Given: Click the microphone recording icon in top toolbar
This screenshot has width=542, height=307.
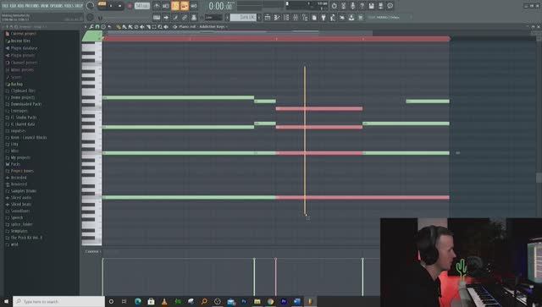Looking at the screenshot, I should [352, 6].
